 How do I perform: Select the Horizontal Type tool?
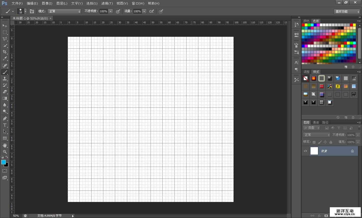[x=5, y=125]
